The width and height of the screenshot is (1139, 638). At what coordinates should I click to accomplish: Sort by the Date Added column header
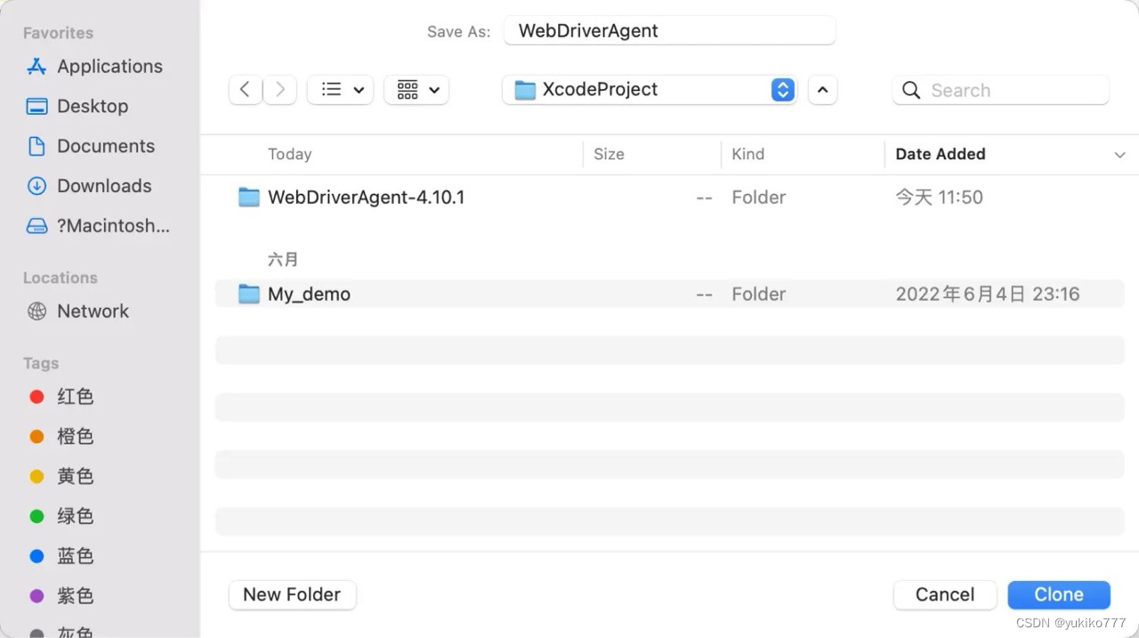point(941,154)
